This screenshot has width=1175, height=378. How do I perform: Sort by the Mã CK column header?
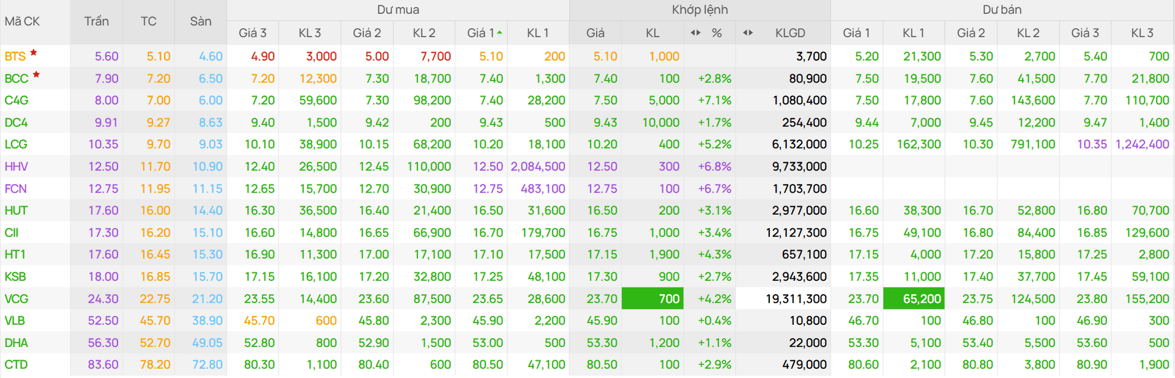[x=22, y=21]
